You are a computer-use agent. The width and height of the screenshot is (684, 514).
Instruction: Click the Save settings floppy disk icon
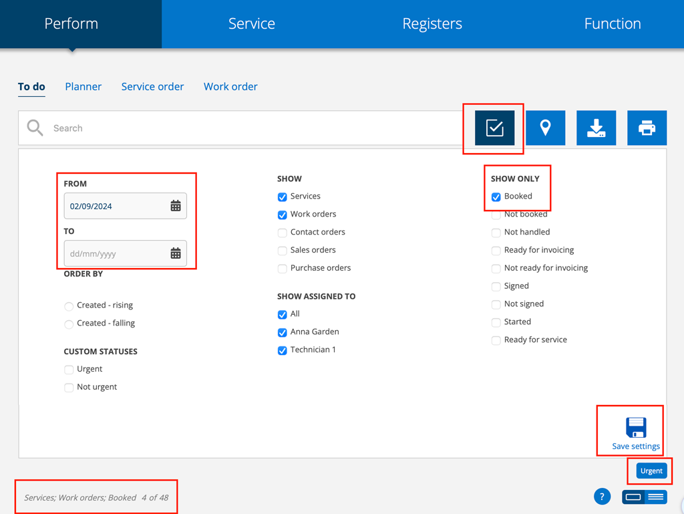[x=636, y=428]
